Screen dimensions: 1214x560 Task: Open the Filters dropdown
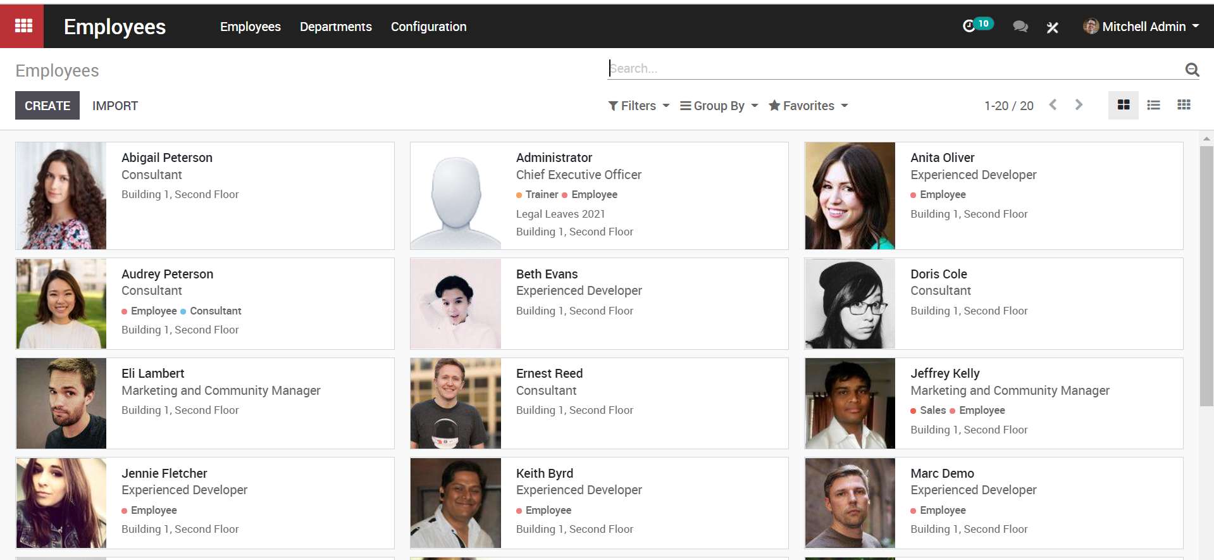[x=638, y=106]
